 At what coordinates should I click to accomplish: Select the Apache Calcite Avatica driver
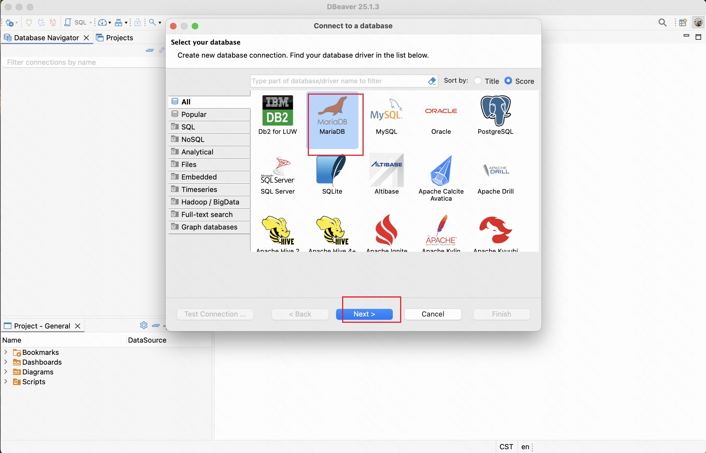click(x=441, y=178)
